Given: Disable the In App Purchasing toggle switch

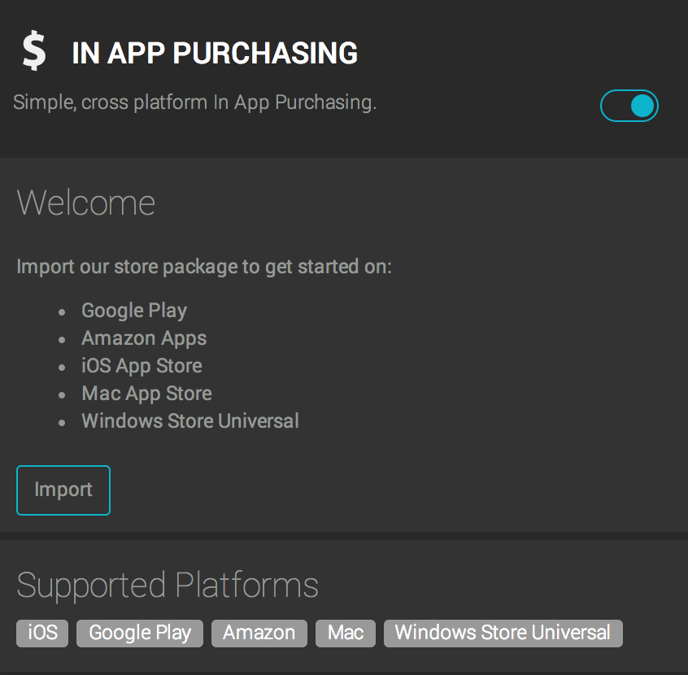Looking at the screenshot, I should pyautogui.click(x=629, y=106).
